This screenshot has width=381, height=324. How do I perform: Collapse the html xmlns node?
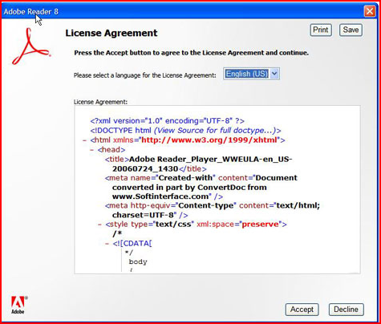coord(85,140)
